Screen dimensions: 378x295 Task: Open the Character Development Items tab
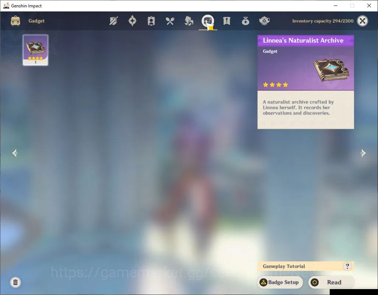click(x=151, y=21)
